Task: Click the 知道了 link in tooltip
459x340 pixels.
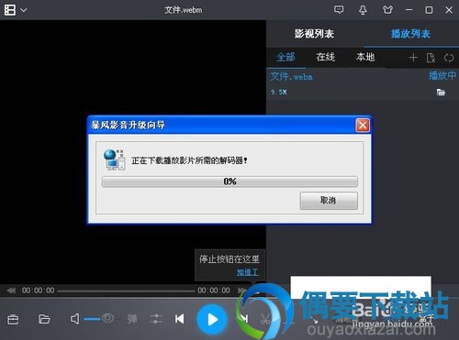Action: [x=247, y=272]
